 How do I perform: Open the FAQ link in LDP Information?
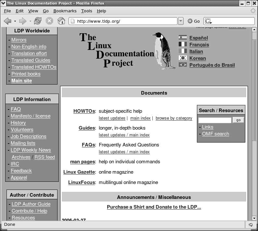point(16,109)
